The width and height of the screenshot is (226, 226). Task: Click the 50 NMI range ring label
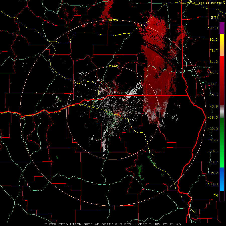coord(113,67)
